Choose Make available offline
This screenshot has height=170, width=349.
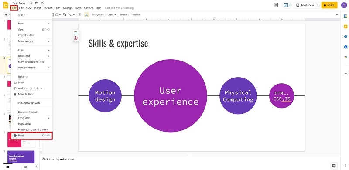(x=31, y=62)
